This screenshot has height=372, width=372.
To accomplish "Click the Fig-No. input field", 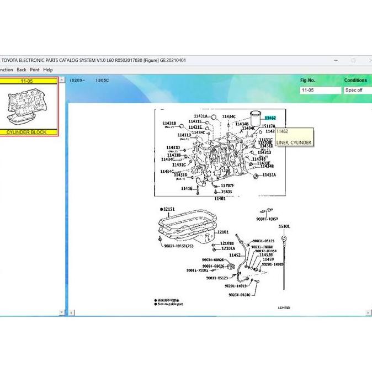I will 320,90.
